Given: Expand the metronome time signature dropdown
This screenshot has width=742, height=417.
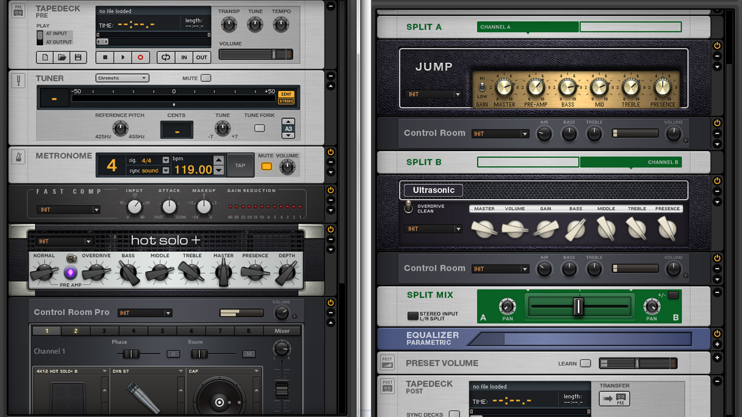Looking at the screenshot, I should pyautogui.click(x=166, y=160).
